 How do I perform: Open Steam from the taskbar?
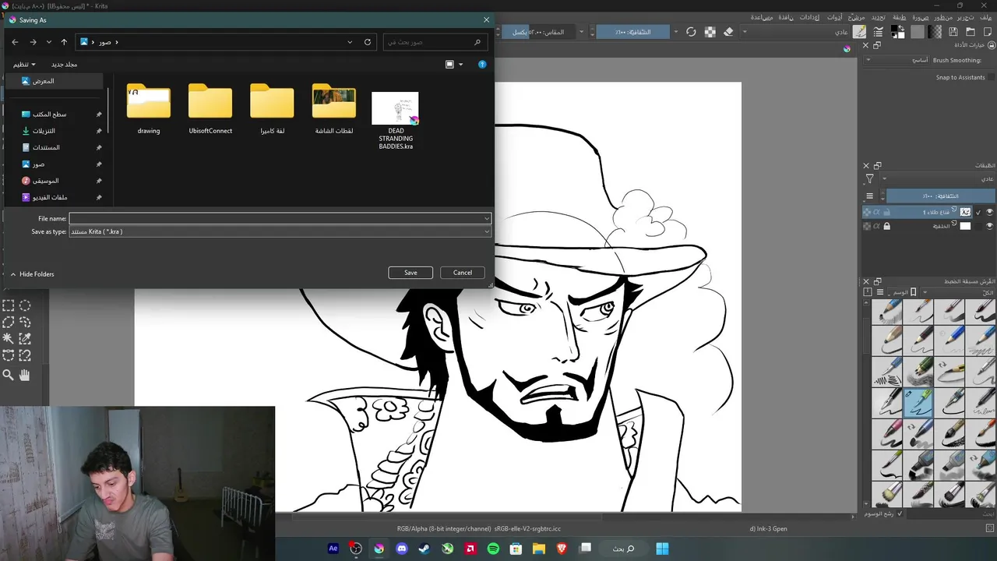tap(425, 549)
